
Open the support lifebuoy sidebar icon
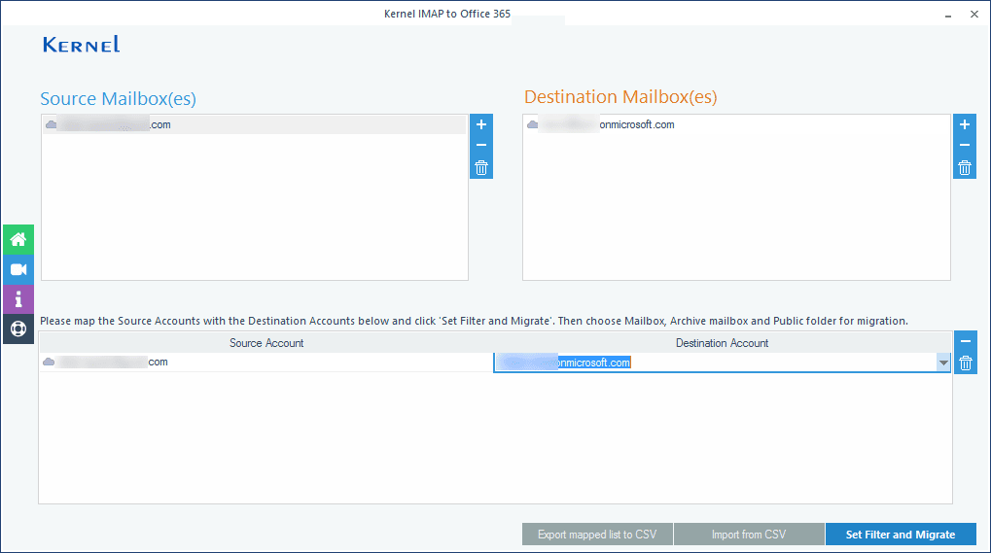[18, 328]
